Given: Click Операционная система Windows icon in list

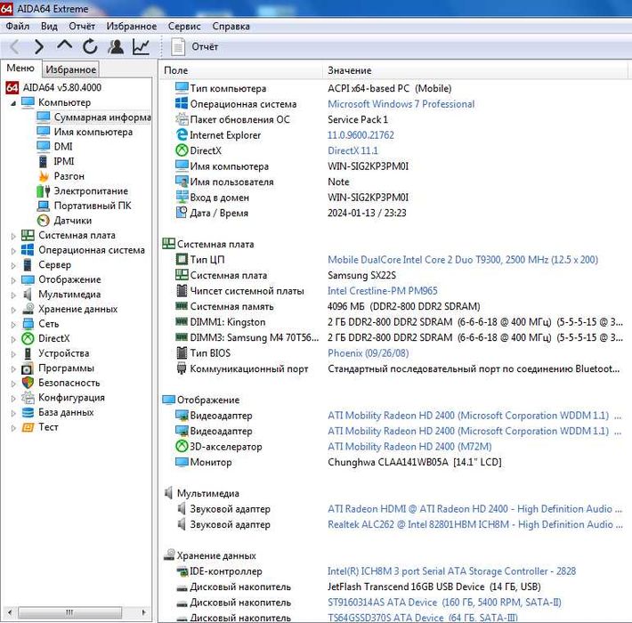Looking at the screenshot, I should point(182,103).
